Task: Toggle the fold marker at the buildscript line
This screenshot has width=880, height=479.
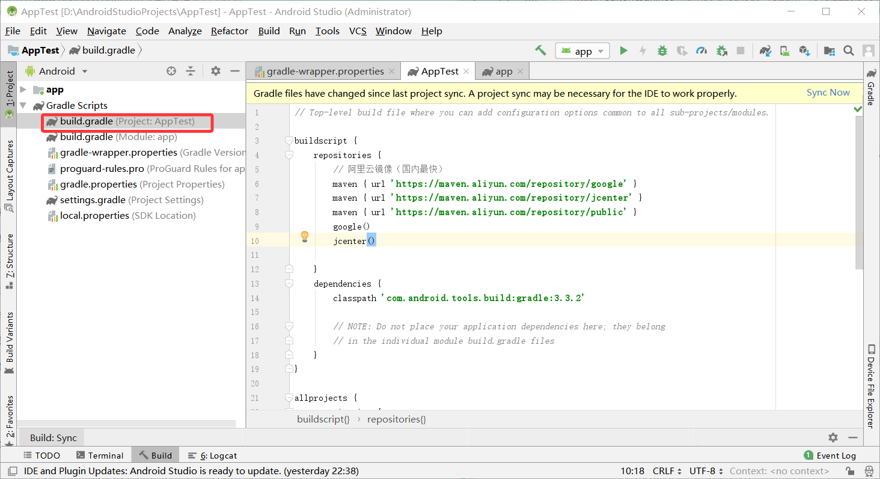Action: click(x=289, y=141)
